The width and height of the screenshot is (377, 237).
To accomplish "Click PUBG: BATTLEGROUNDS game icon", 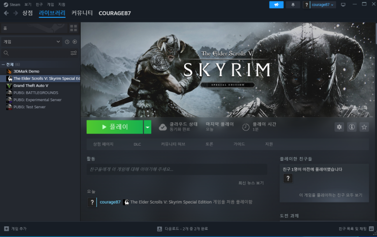I will pyautogui.click(x=9, y=93).
